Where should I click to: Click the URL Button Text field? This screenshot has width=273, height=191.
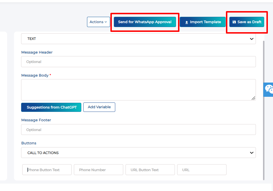click(150, 170)
